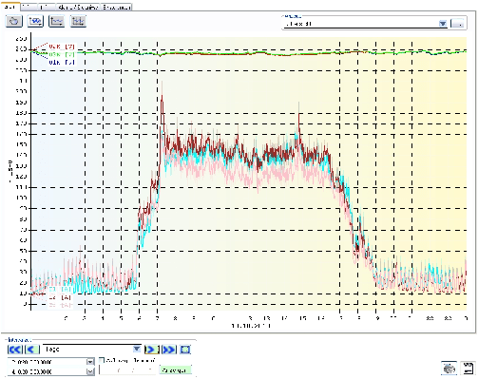478x379 pixels.
Task: Open the chart view selector dropdown
Action: [443, 24]
